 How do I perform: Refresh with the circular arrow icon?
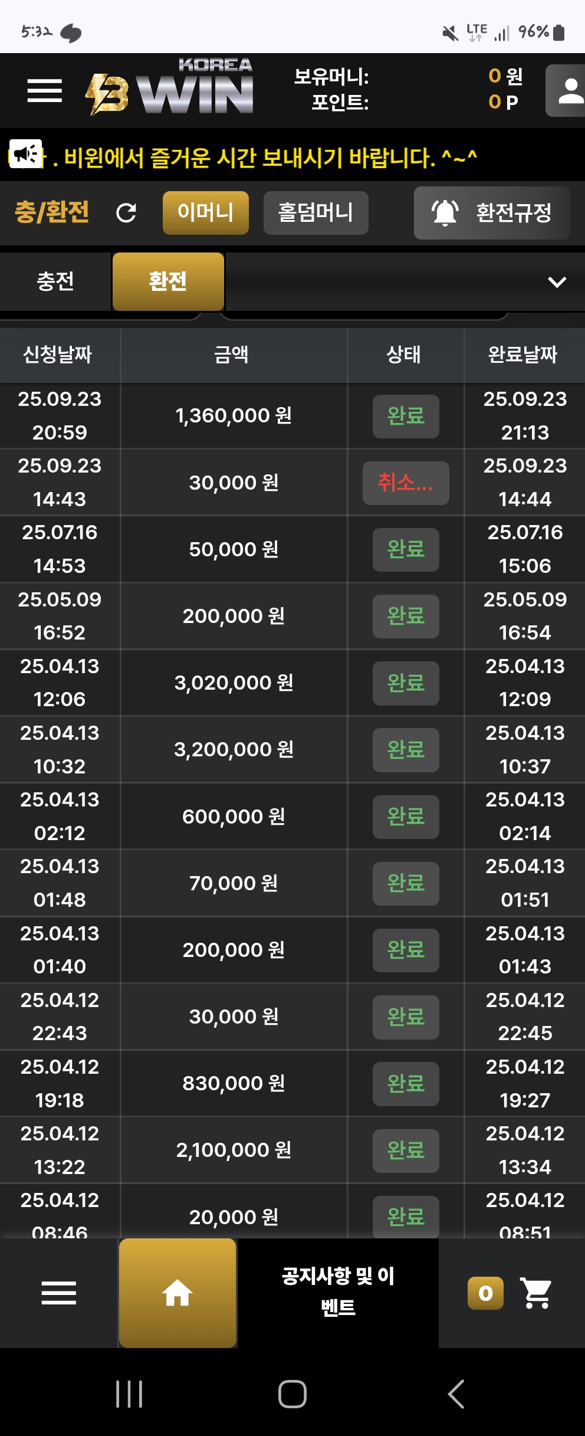[126, 212]
